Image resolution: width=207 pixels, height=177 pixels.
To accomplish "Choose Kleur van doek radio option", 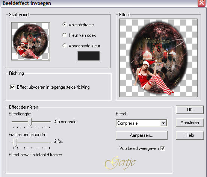I will coord(64,35).
